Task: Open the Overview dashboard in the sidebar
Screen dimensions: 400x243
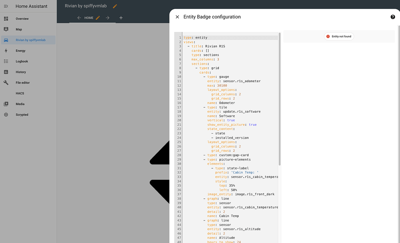Action: pyautogui.click(x=22, y=19)
